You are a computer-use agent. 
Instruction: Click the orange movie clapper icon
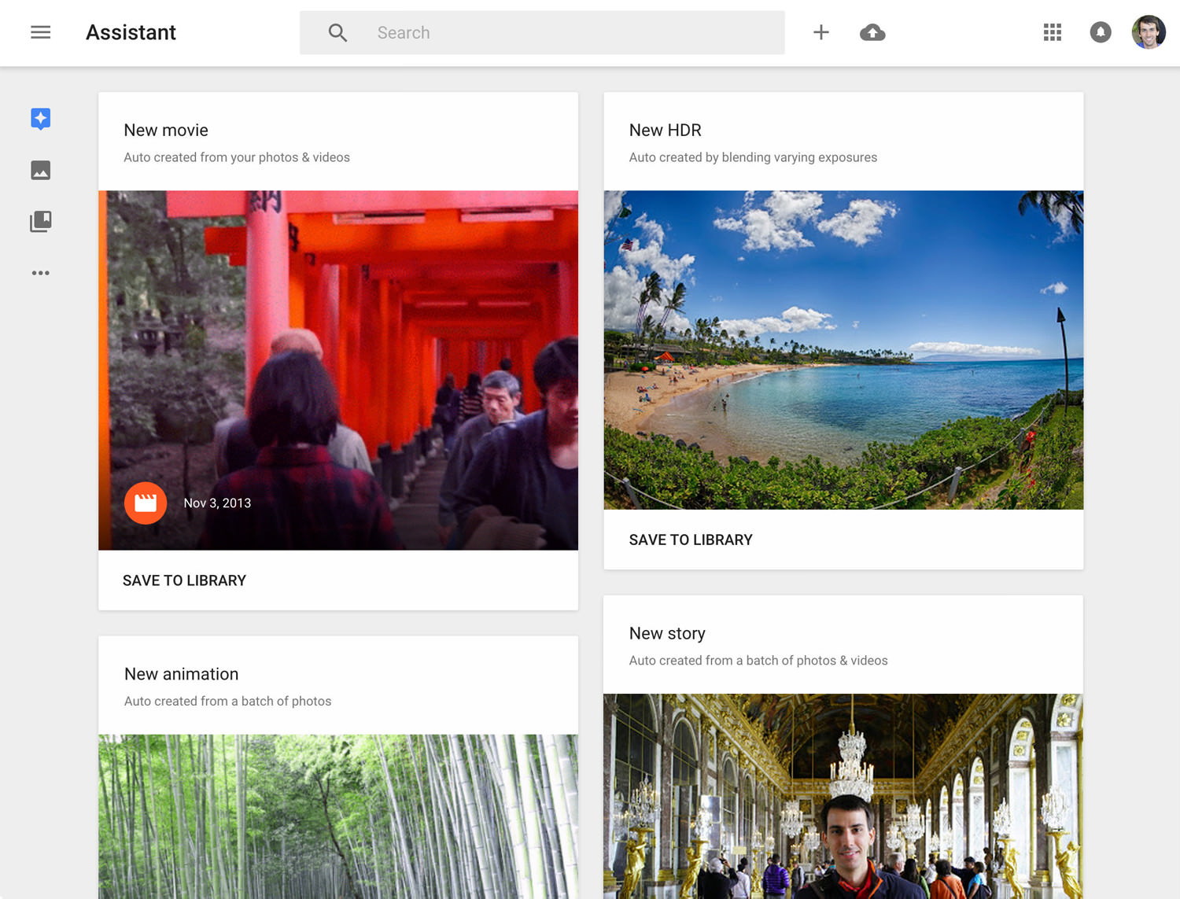pyautogui.click(x=146, y=503)
